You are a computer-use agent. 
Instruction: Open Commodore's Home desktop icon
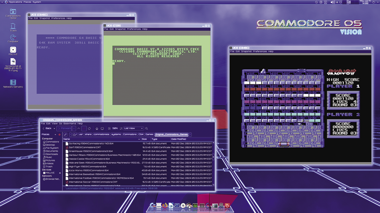pyautogui.click(x=13, y=13)
